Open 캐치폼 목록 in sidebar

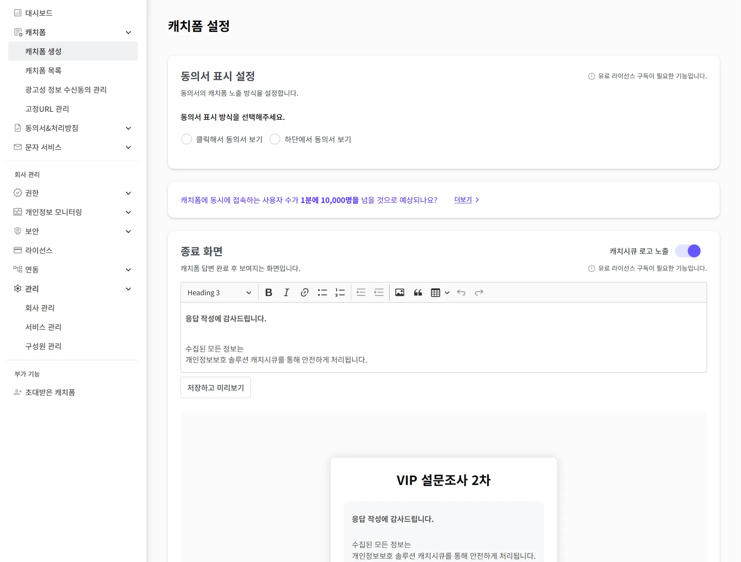coord(43,71)
